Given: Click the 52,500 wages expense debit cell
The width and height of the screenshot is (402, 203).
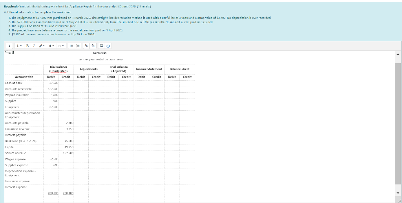Looking at the screenshot, I should point(51,159).
